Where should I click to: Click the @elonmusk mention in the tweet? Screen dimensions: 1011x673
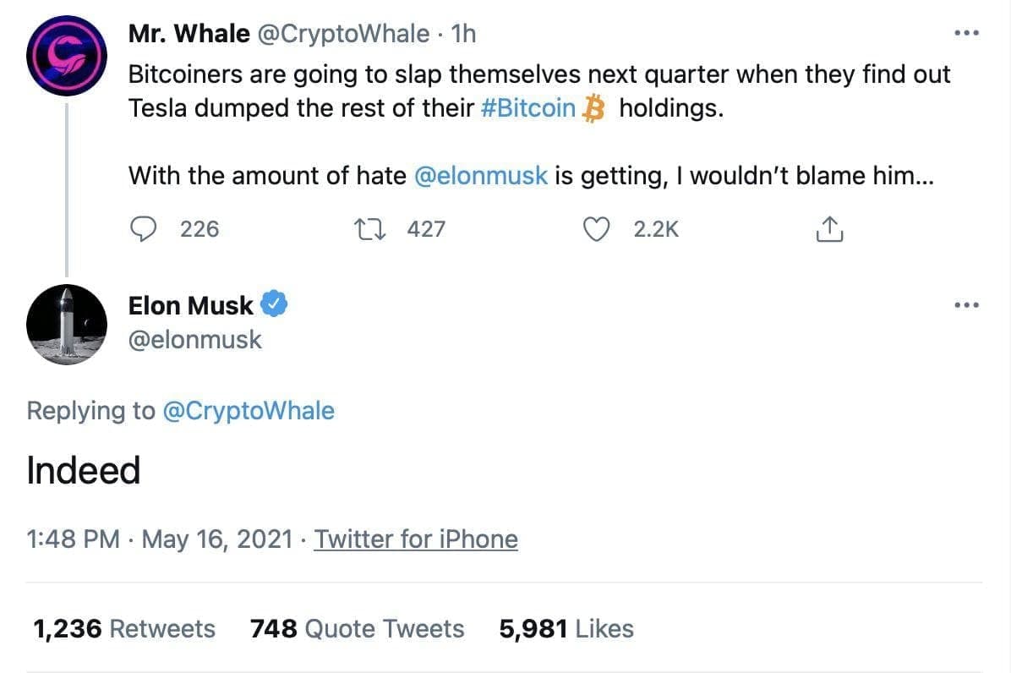point(482,176)
